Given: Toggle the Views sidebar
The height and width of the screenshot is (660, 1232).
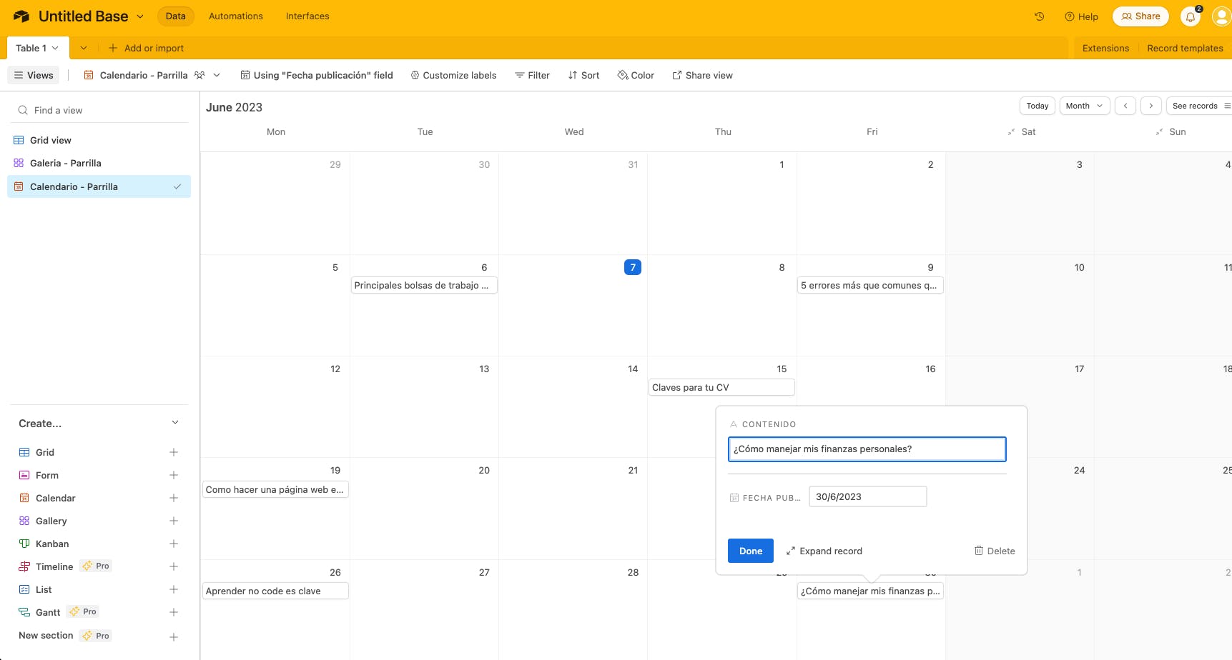Looking at the screenshot, I should pos(34,75).
